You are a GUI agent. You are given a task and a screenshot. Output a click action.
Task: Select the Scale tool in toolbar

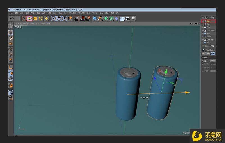35,18
